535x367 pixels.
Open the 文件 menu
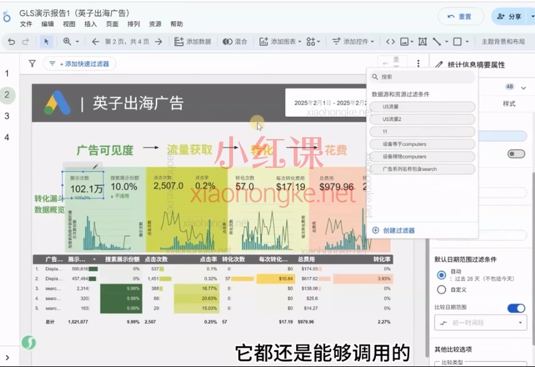coord(26,24)
